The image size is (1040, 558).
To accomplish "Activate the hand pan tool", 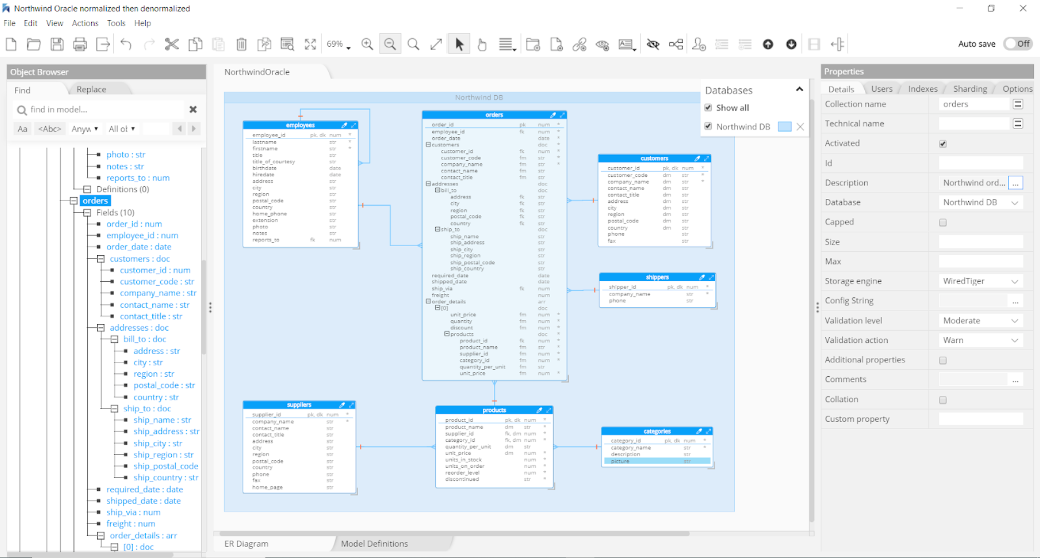I will pos(482,44).
